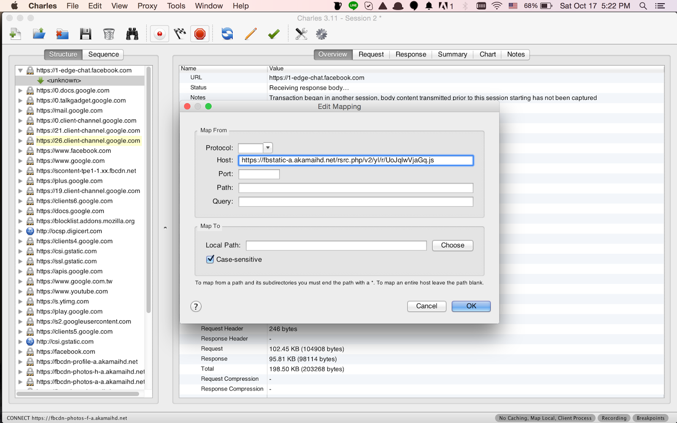Click Choose to browse for a local path
677x423 pixels.
pyautogui.click(x=452, y=245)
